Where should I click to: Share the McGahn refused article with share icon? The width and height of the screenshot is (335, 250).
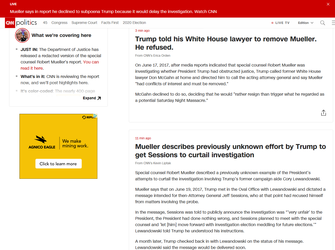pos(323,113)
